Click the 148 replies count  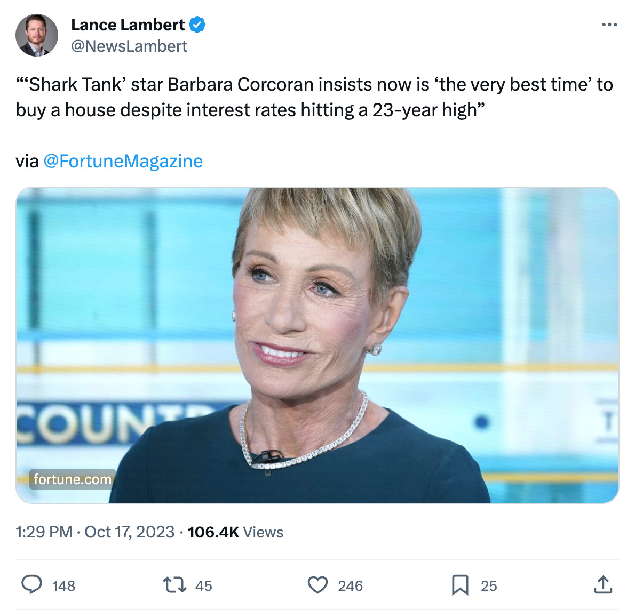click(63, 585)
